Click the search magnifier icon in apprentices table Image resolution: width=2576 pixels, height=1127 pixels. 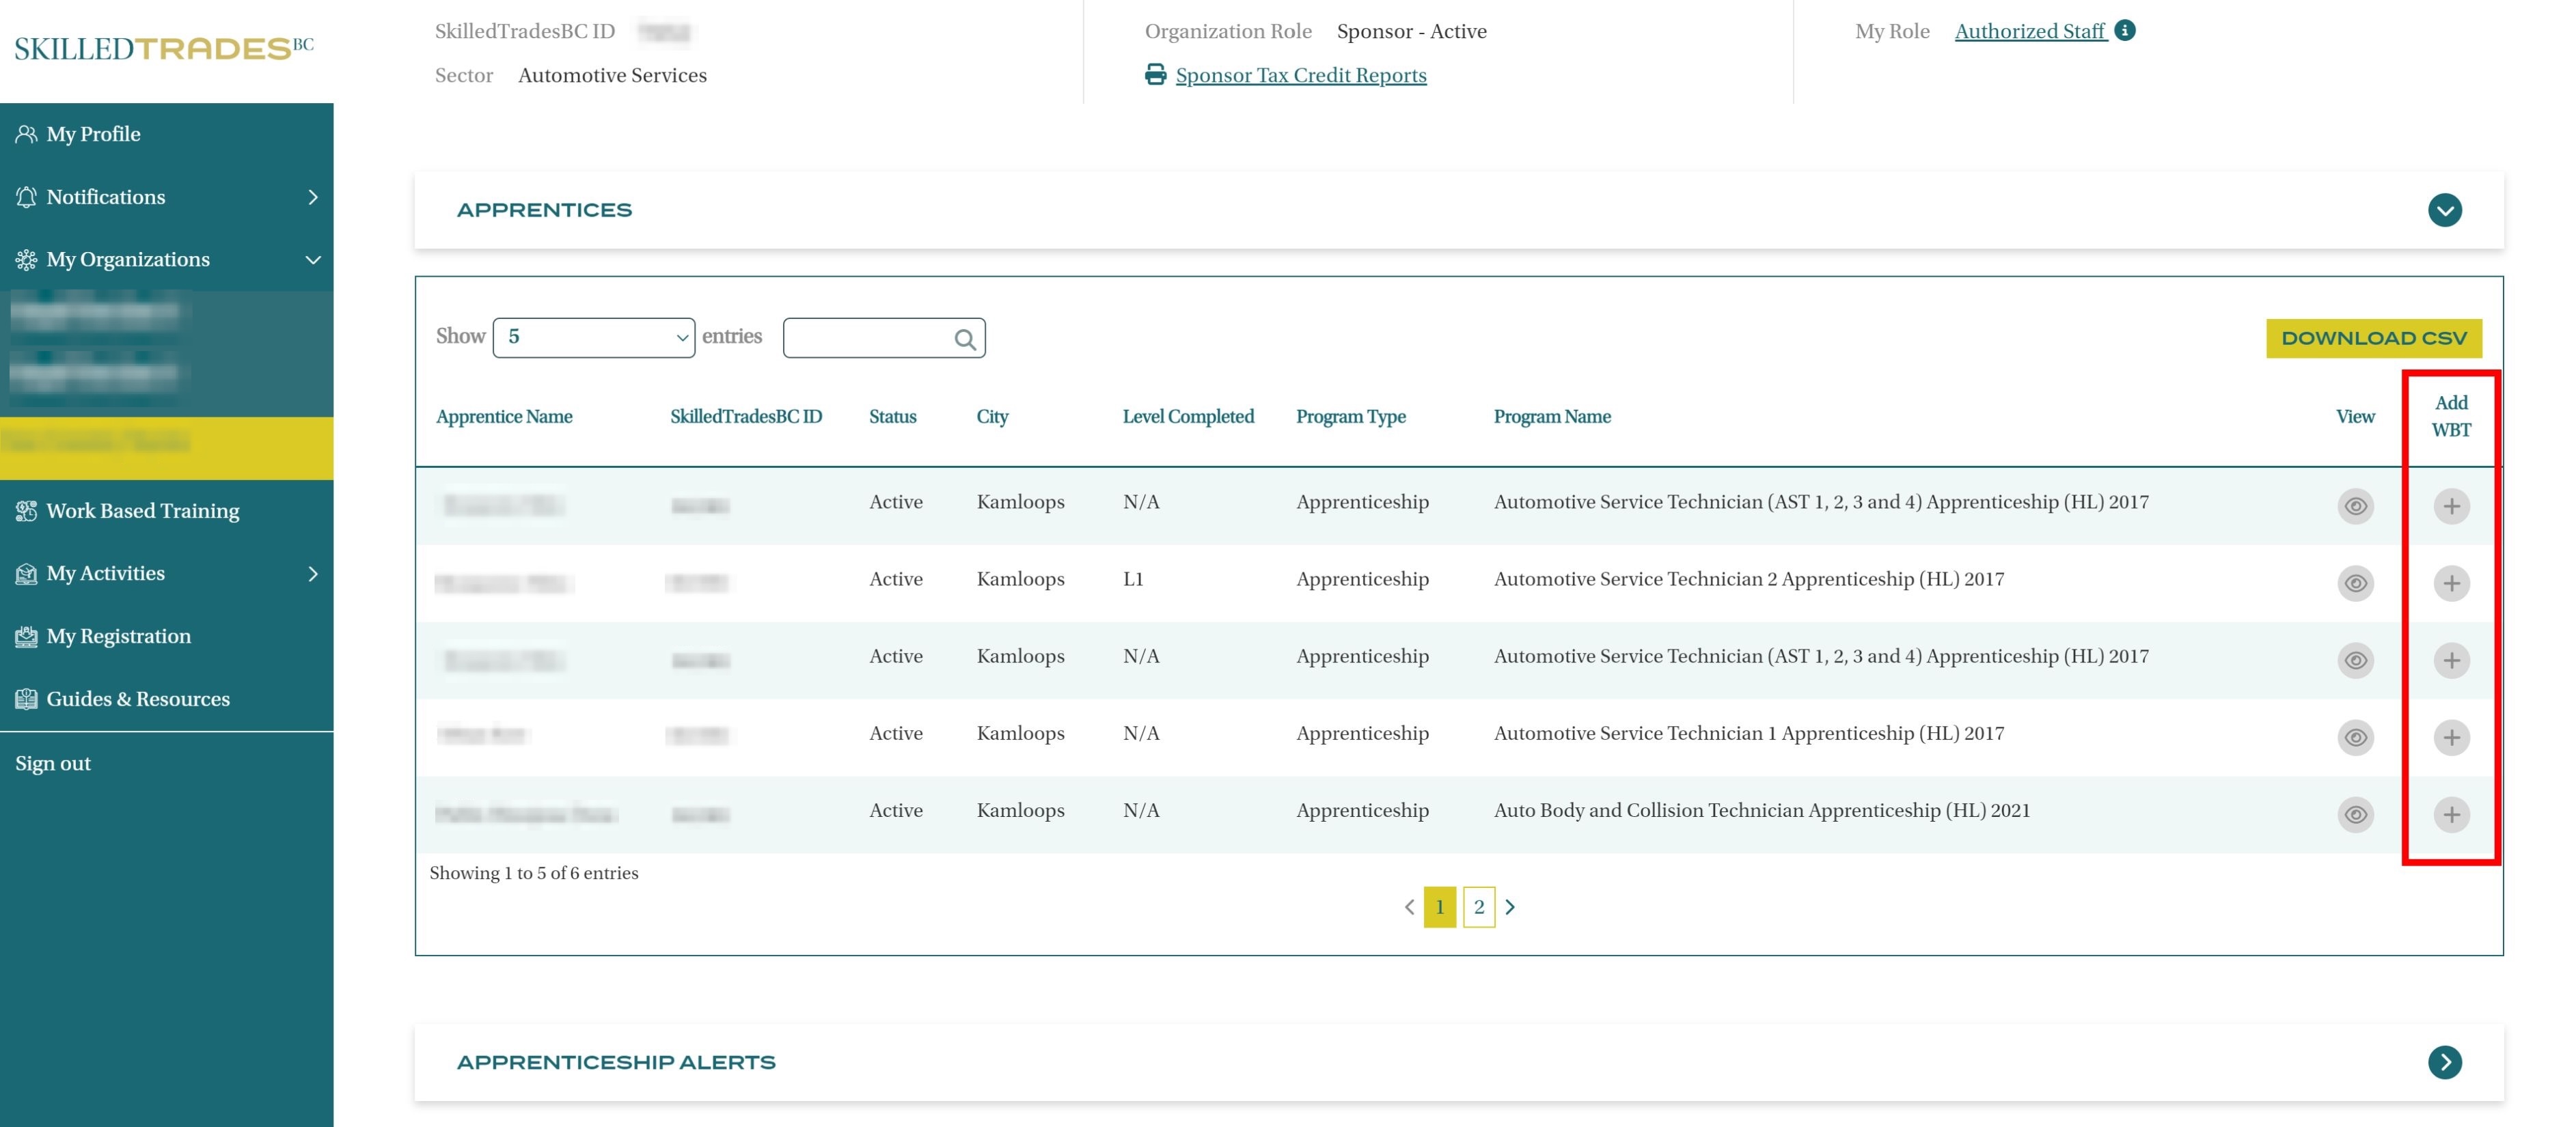(x=964, y=339)
